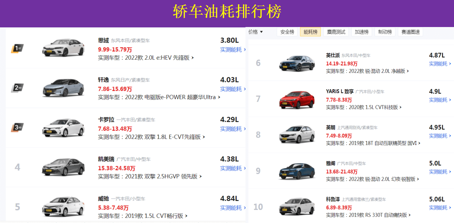Click the price 5.38-7.48万

113,208
